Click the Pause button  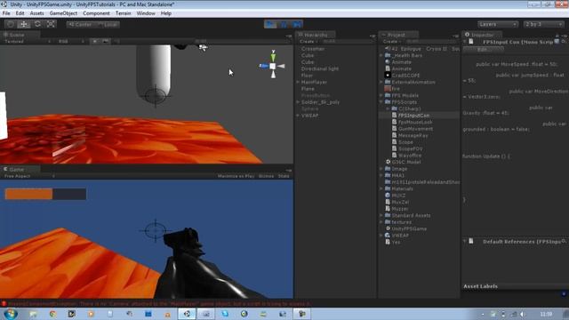[284, 24]
